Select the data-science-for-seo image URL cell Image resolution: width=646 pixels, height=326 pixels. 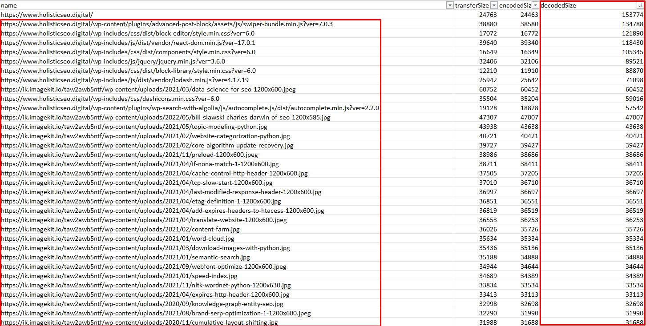tap(227, 89)
